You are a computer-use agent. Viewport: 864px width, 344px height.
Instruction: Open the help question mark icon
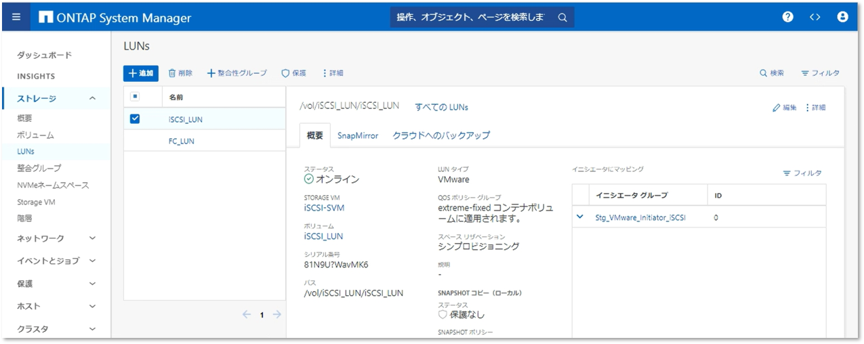pyautogui.click(x=787, y=18)
